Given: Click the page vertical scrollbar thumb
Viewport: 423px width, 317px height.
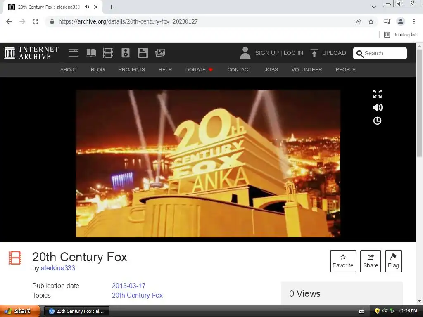Looking at the screenshot, I should coord(419,103).
